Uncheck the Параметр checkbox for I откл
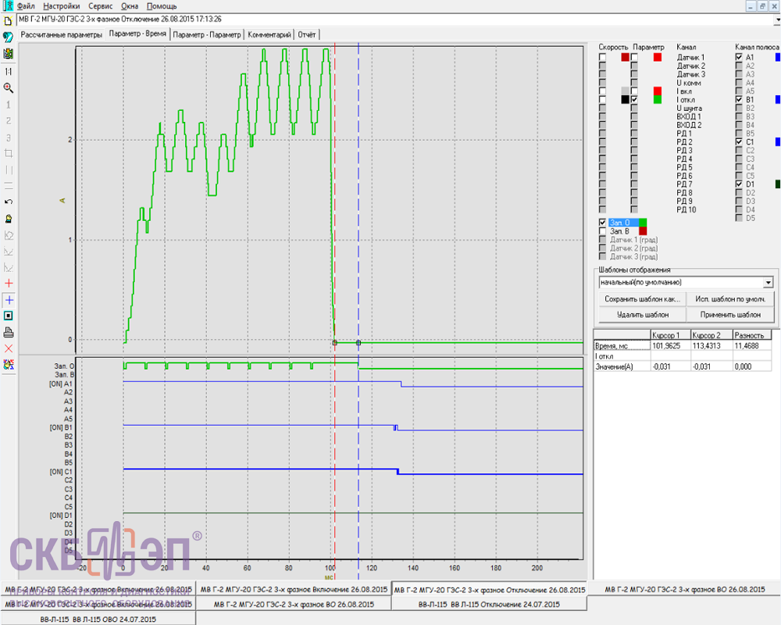The height and width of the screenshot is (625, 781). coord(634,100)
